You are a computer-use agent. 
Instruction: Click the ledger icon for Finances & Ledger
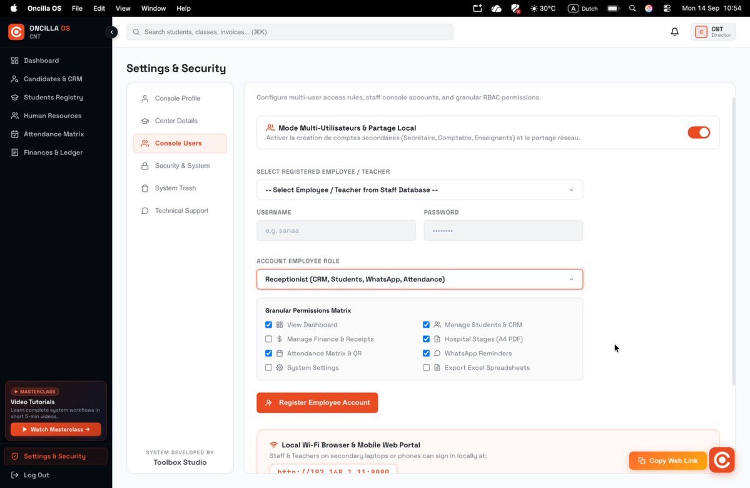tap(15, 152)
